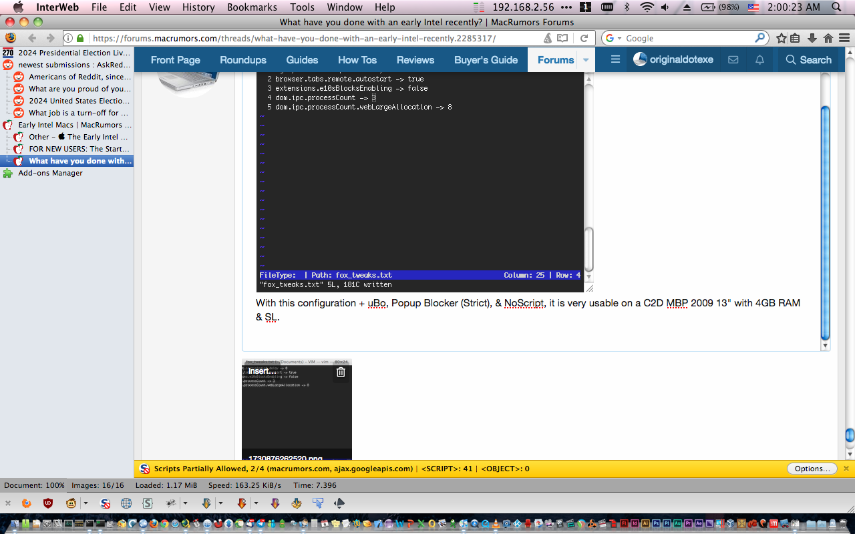Screen dimensions: 855x534
Task: Expand the Forums dropdown arrow
Action: click(586, 60)
